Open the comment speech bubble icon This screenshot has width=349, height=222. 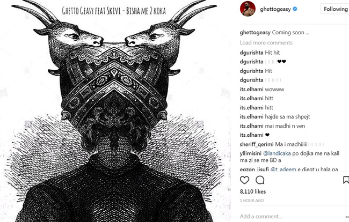(x=260, y=180)
